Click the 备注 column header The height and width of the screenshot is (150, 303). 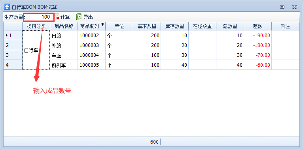286,26
